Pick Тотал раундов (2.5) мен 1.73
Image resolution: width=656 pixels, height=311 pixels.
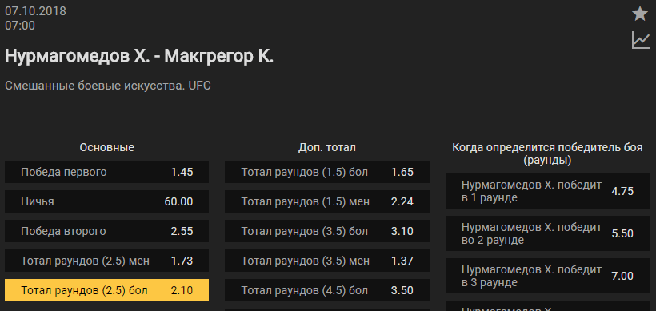106,261
